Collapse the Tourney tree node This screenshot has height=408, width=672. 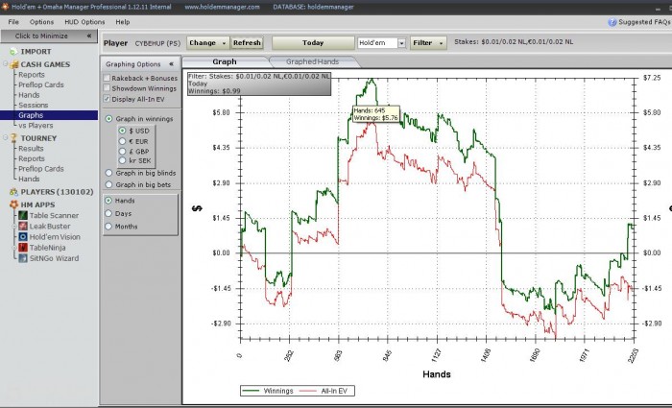6,138
